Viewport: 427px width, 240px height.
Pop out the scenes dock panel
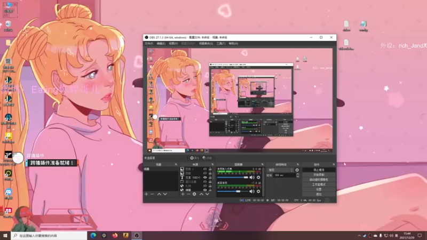[176, 164]
